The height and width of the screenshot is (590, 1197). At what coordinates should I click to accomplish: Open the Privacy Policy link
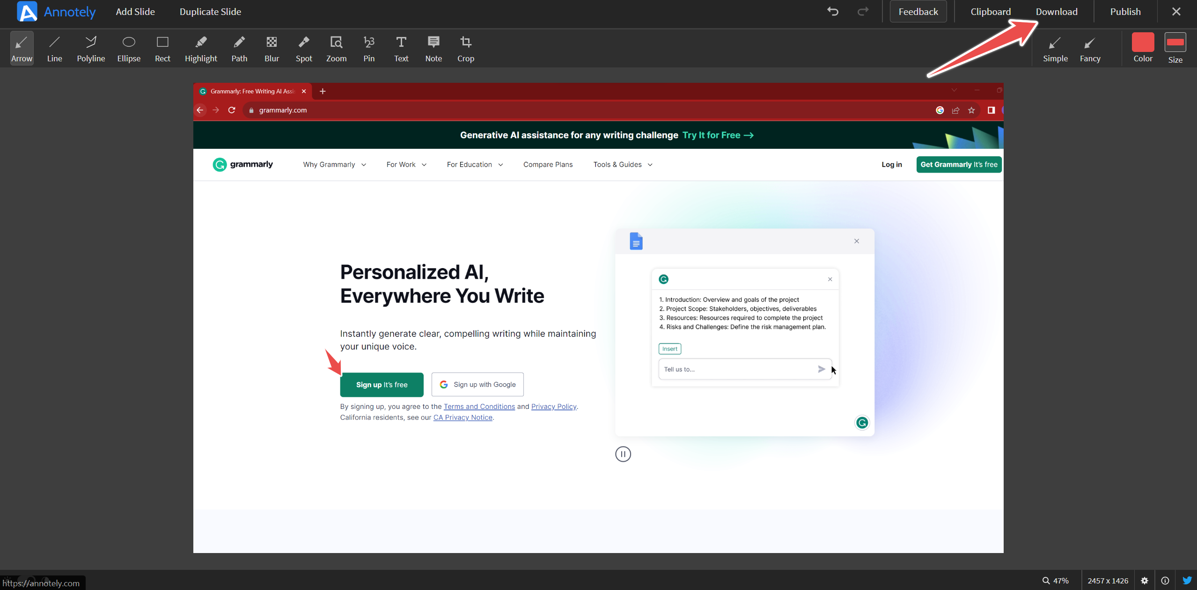pyautogui.click(x=553, y=407)
